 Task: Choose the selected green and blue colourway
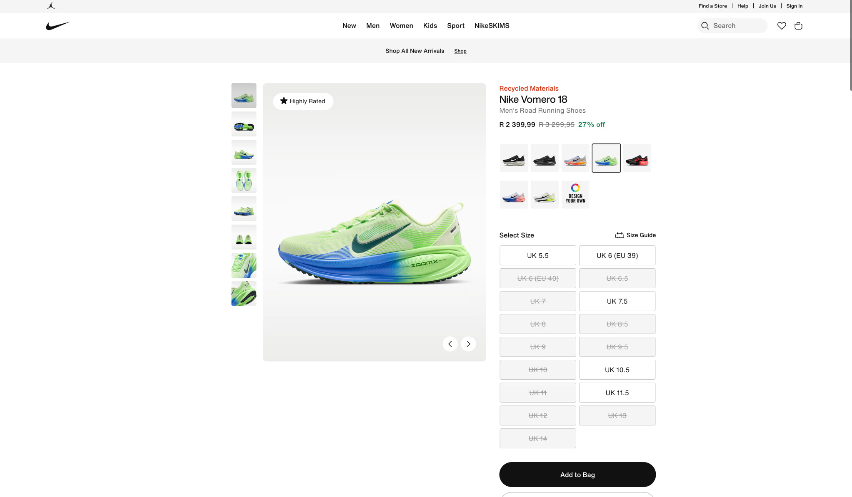[606, 158]
